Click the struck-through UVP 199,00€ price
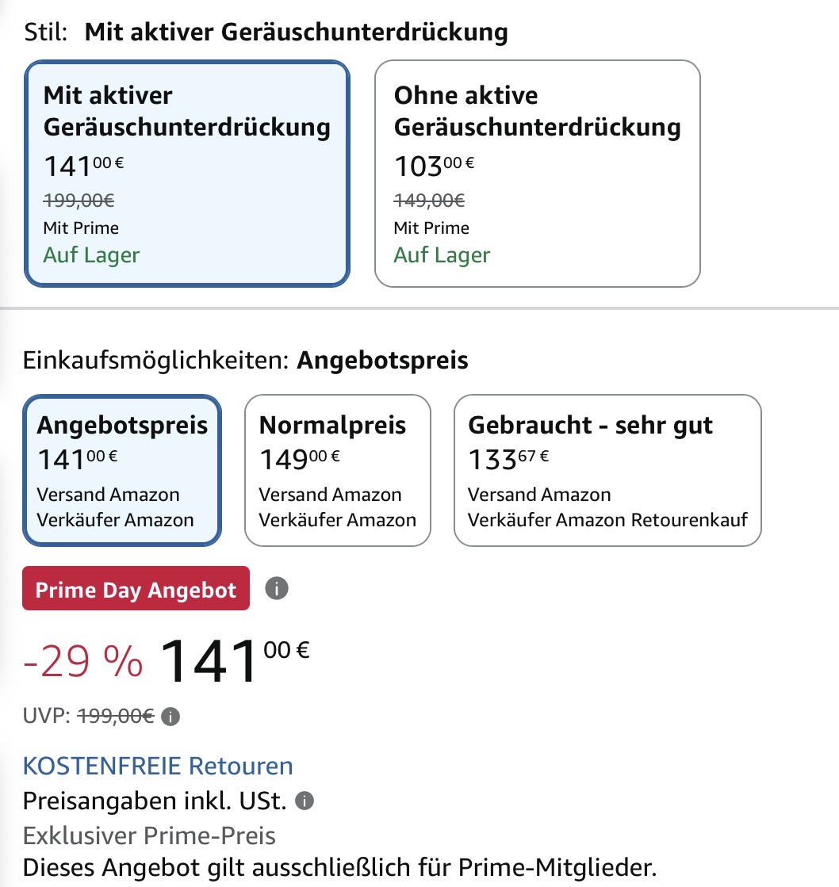Screen dimensions: 839x887 (116, 716)
